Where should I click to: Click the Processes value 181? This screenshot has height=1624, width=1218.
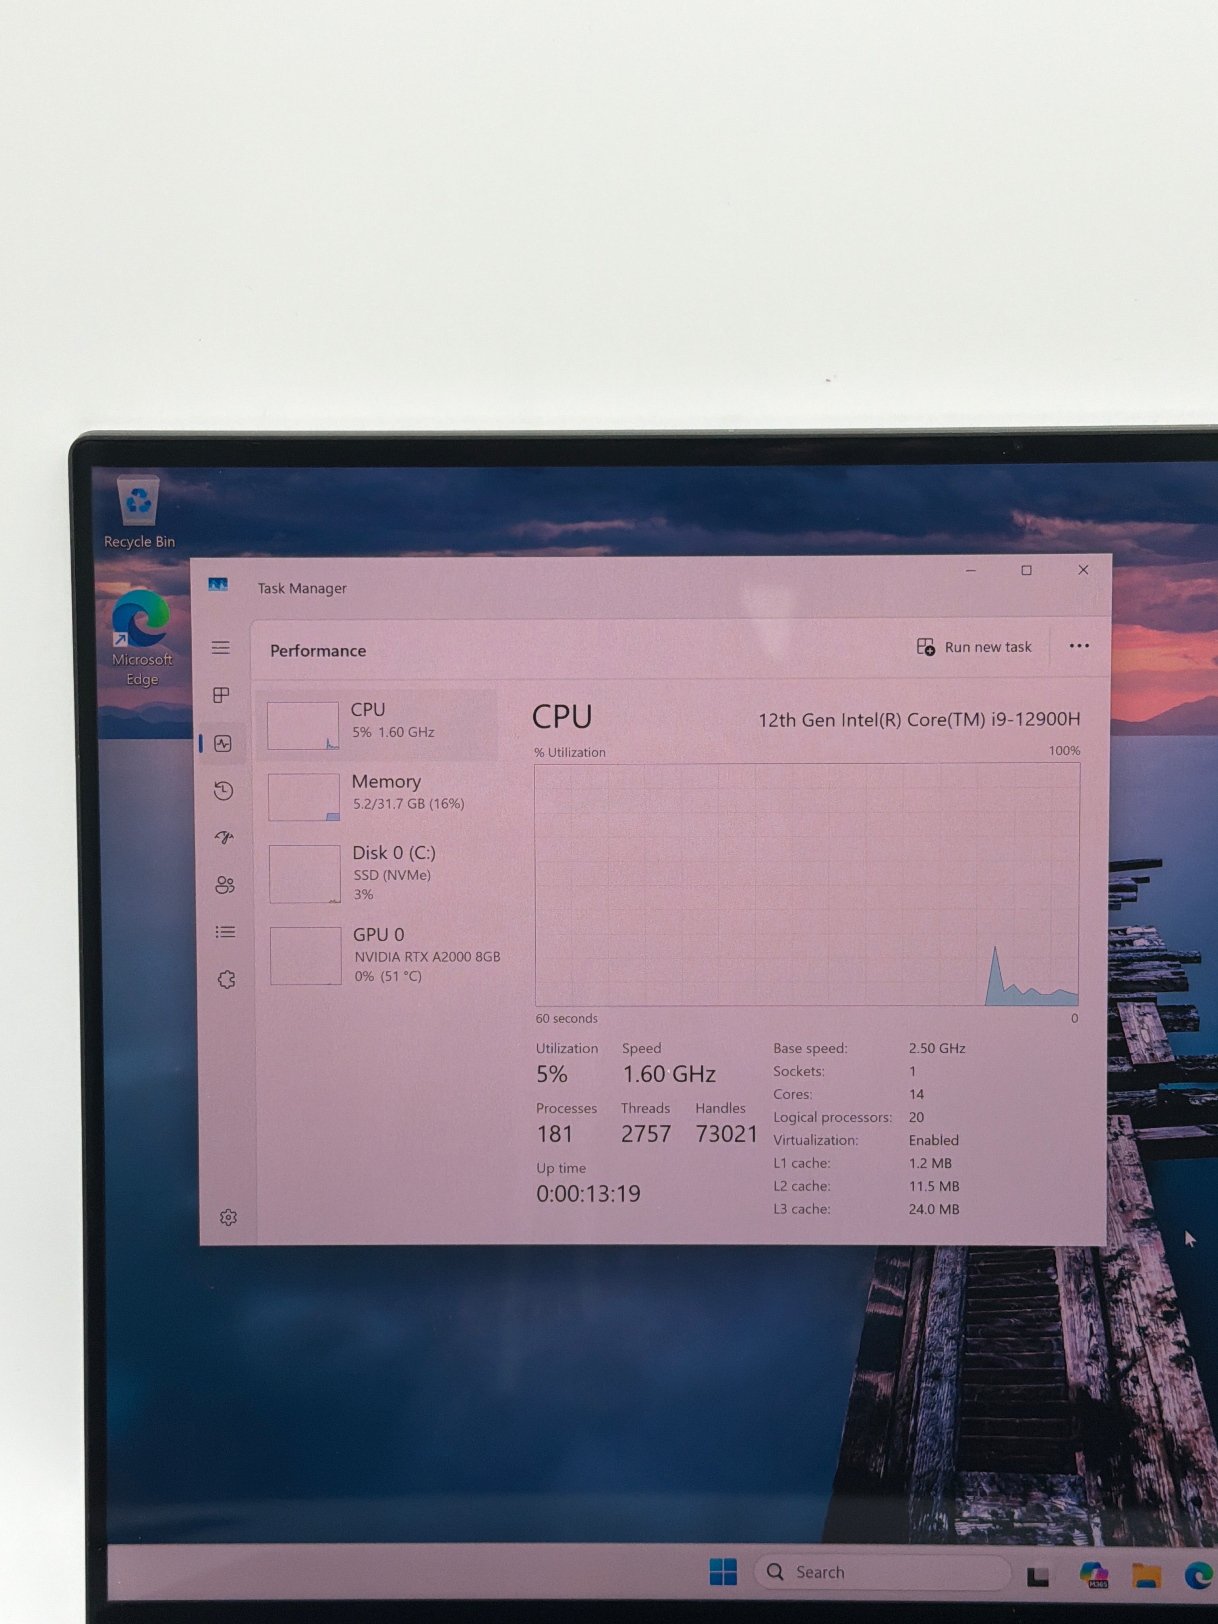(555, 1134)
